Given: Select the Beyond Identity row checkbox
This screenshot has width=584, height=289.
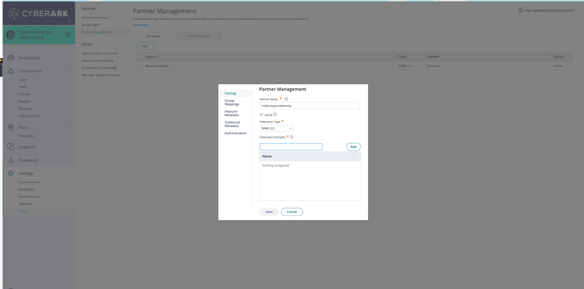Looking at the screenshot, I should click(x=140, y=66).
